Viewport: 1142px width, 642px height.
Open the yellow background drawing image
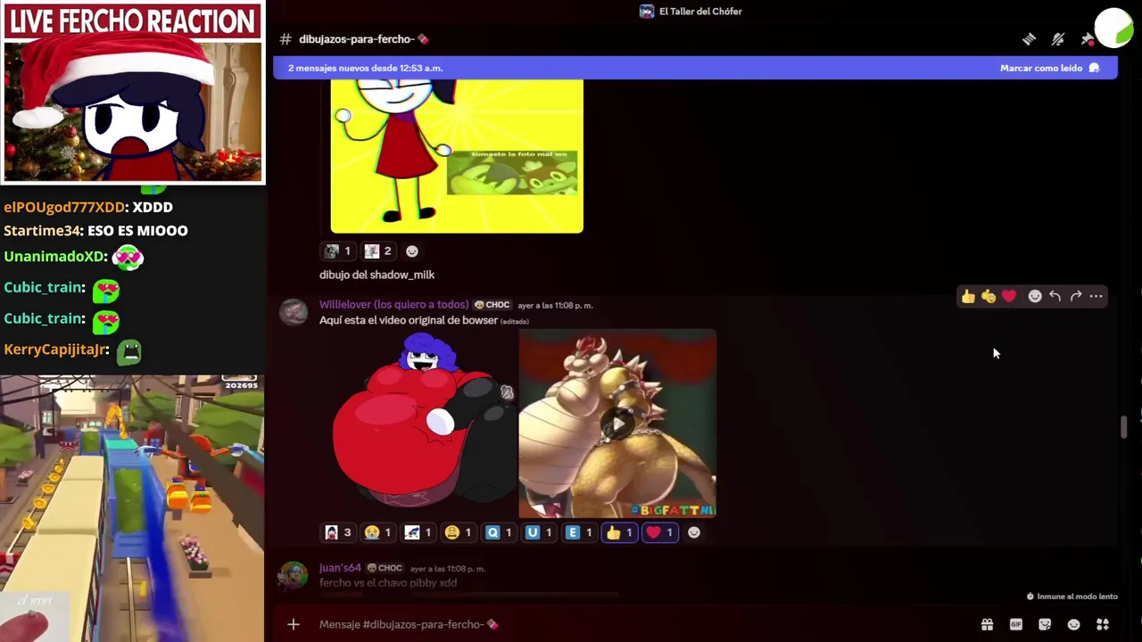tap(457, 156)
